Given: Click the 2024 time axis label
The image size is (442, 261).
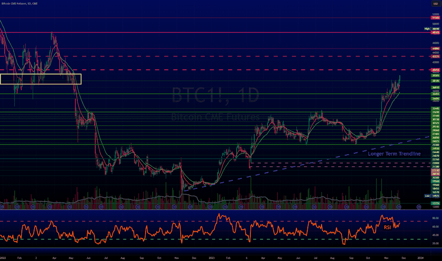Looking at the screenshot, I should 420,258.
